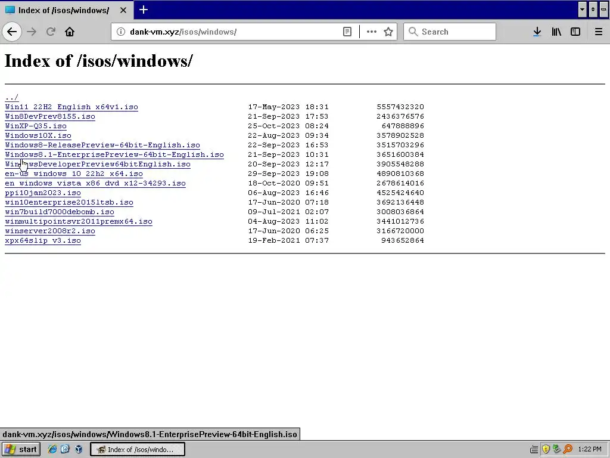The image size is (610, 458).
Task: Bookmark this page with the star
Action: (x=388, y=32)
